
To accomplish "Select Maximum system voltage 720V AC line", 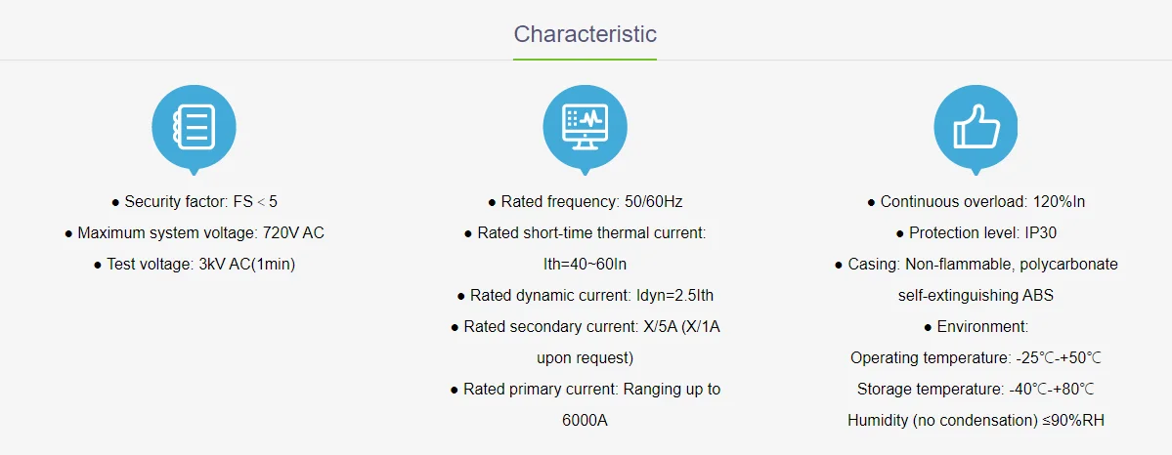I will pyautogui.click(x=195, y=233).
